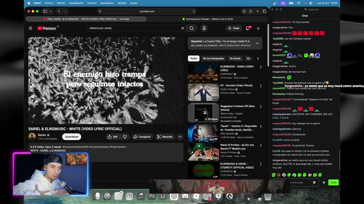The height and width of the screenshot is (204, 364).
Task: Start voice search with the microphone
Action: (204, 28)
